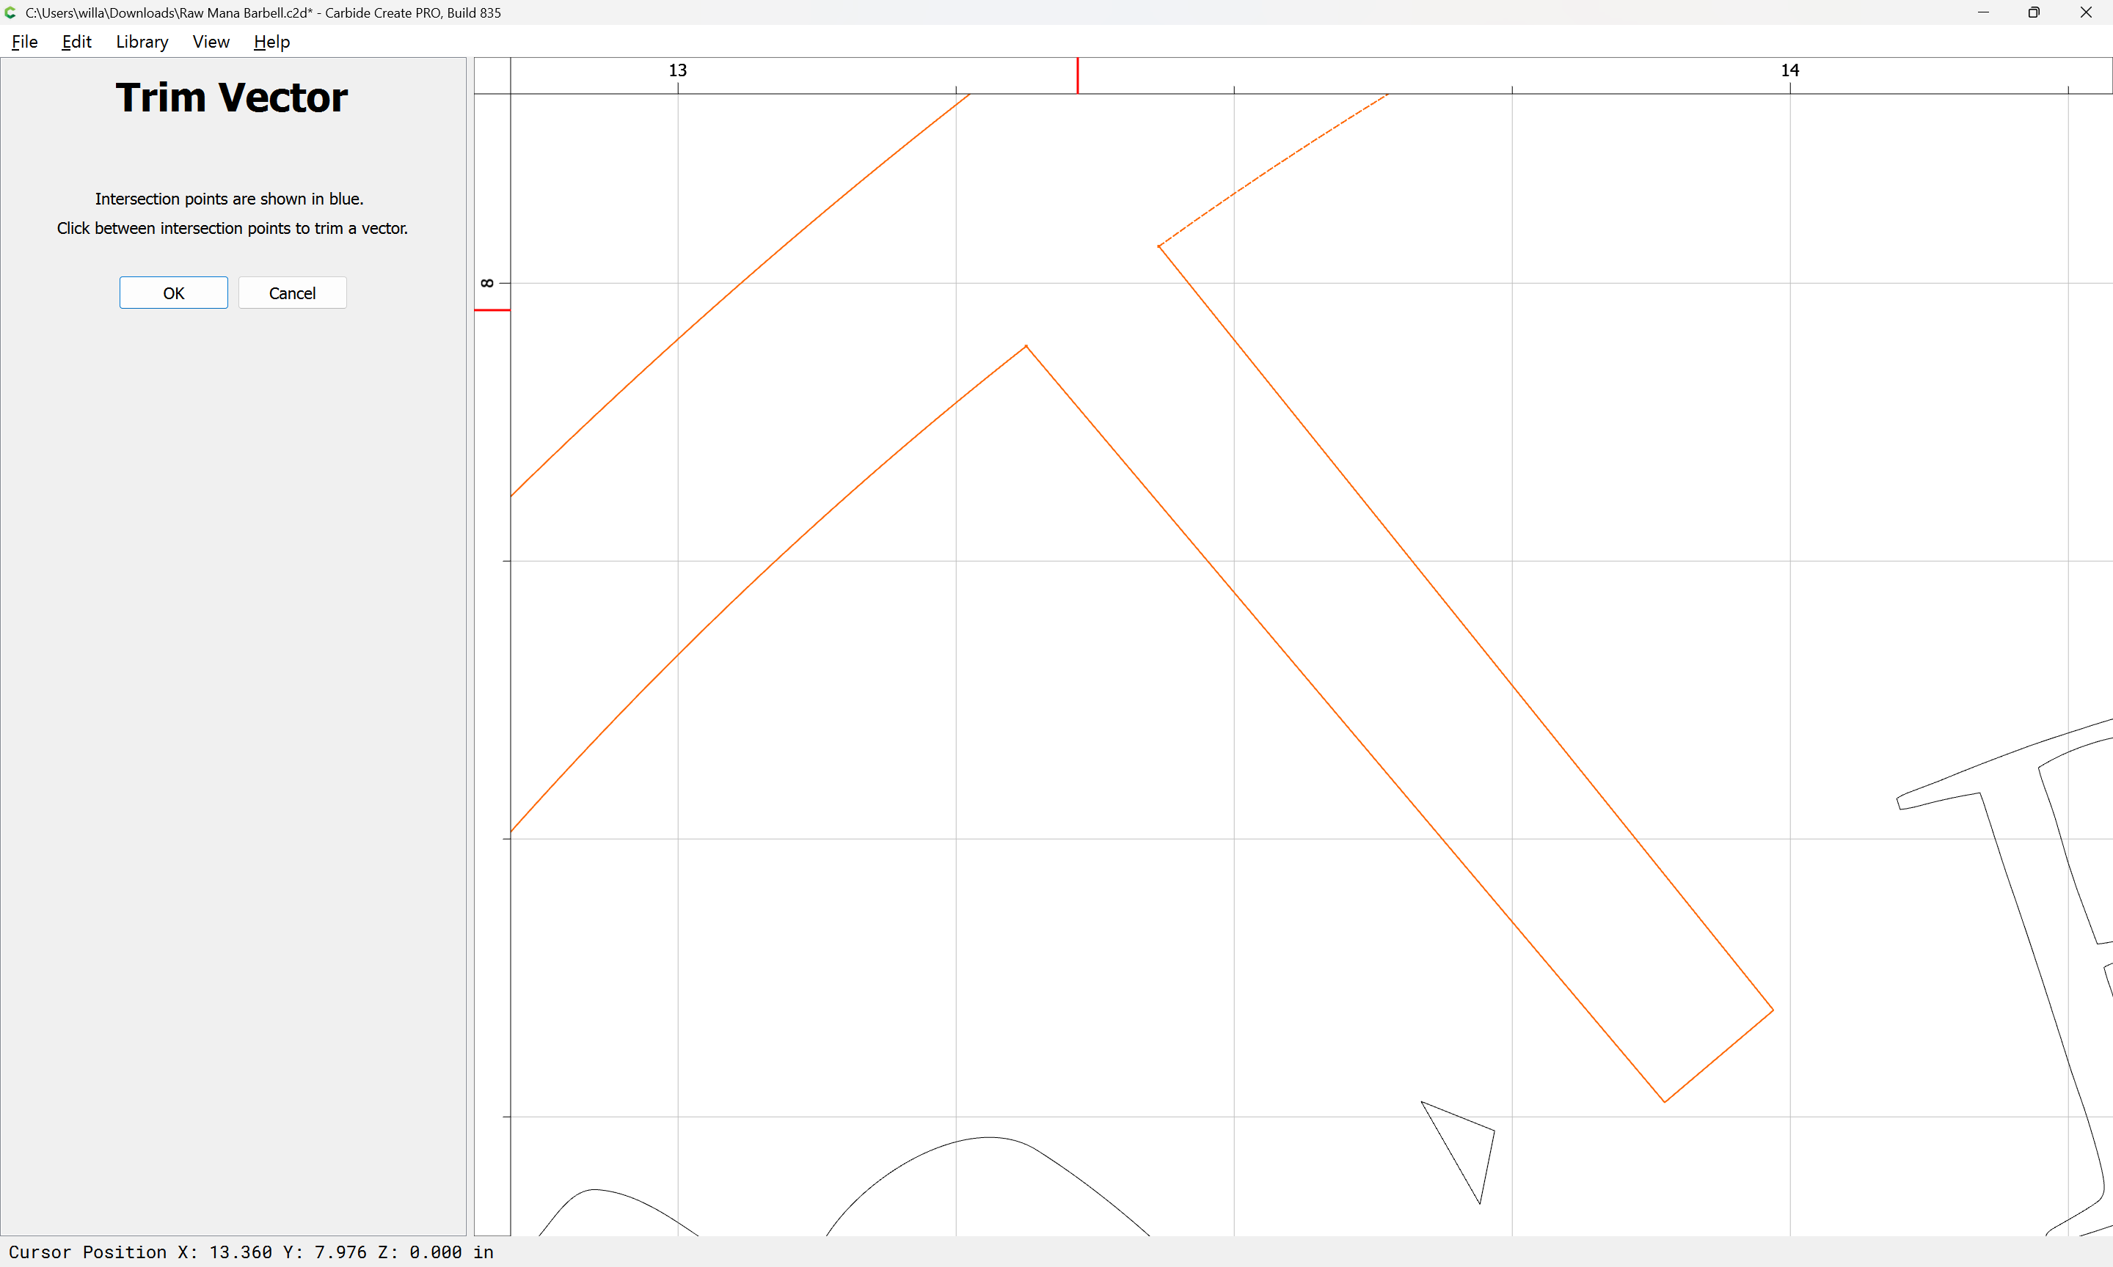Open the Help menu
The image size is (2113, 1267).
pyautogui.click(x=271, y=42)
